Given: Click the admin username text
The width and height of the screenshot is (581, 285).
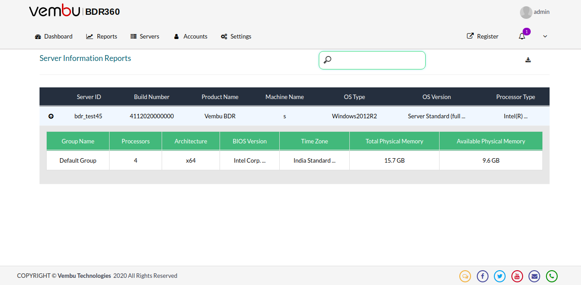Looking at the screenshot, I should tap(541, 12).
